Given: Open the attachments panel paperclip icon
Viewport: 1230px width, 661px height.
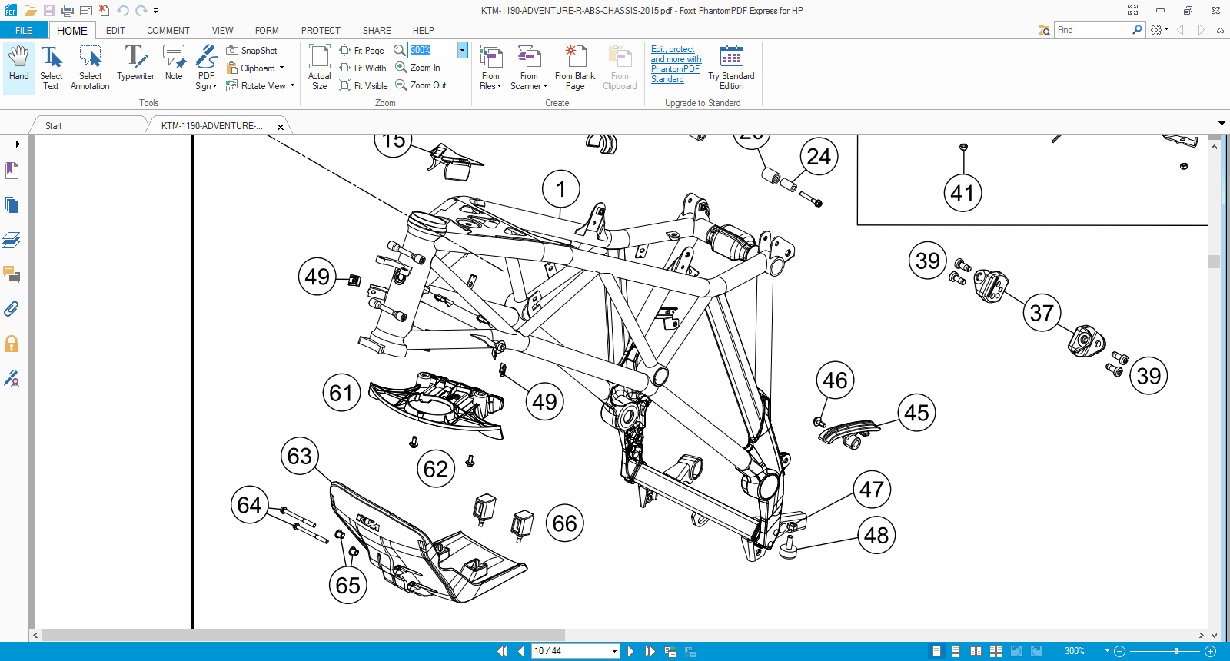Looking at the screenshot, I should pyautogui.click(x=12, y=309).
